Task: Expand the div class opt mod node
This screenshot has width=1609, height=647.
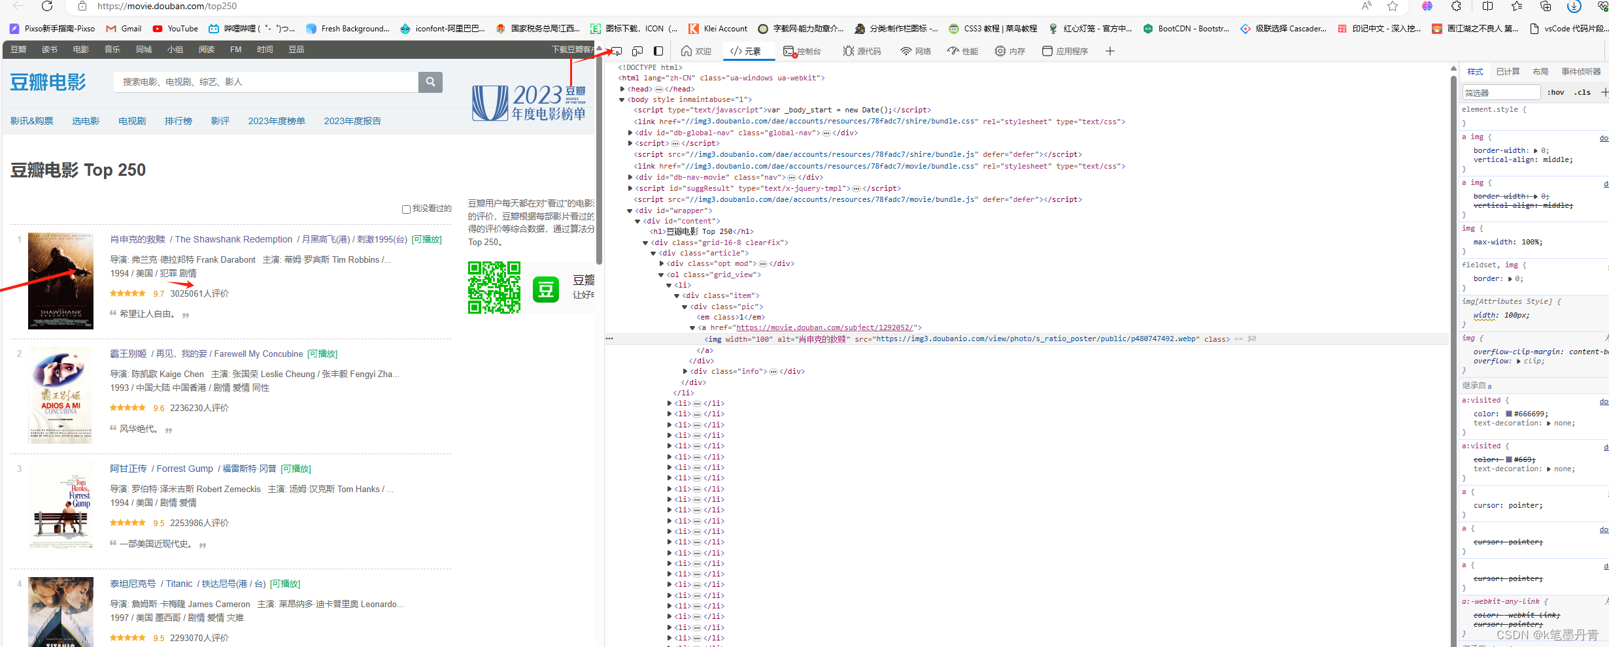Action: coord(662,263)
